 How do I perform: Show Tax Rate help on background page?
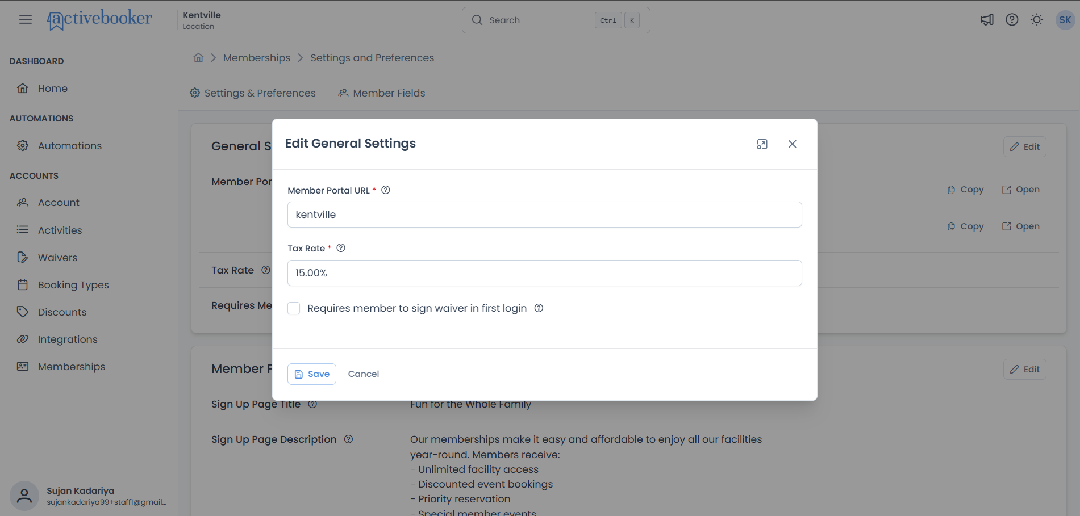click(265, 270)
